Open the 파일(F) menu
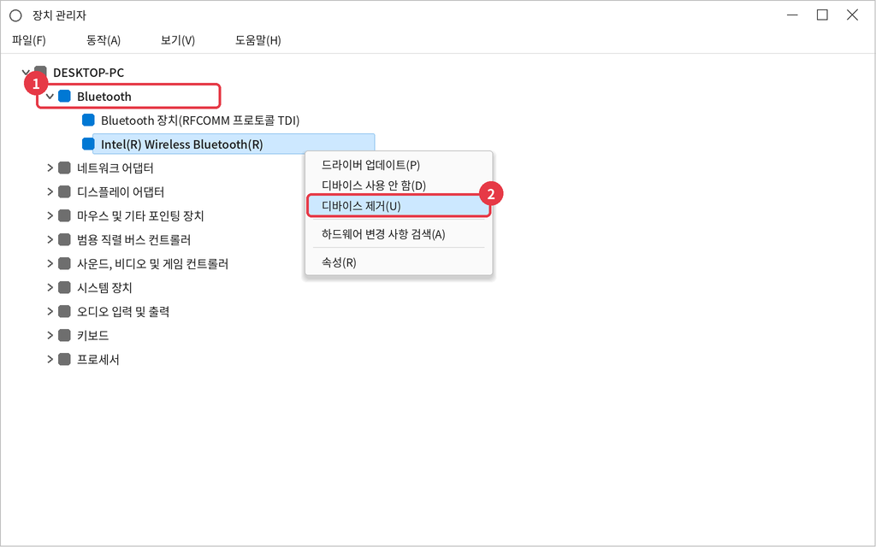 28,40
